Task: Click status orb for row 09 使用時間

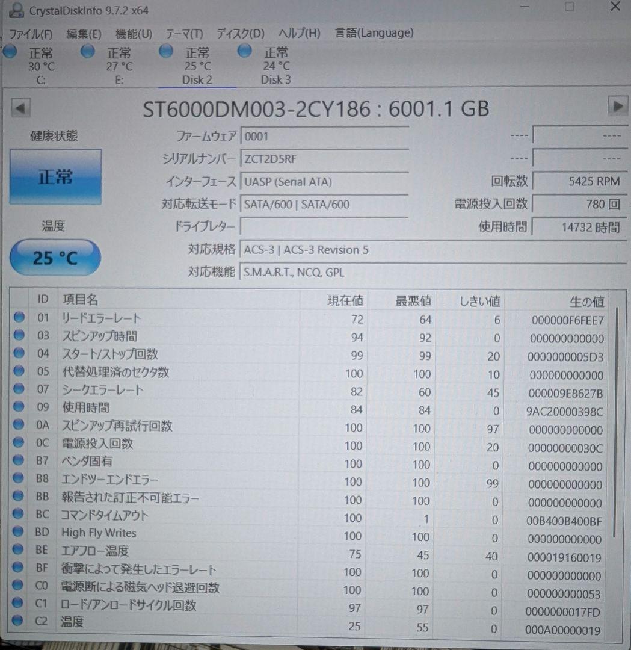Action: coord(19,406)
